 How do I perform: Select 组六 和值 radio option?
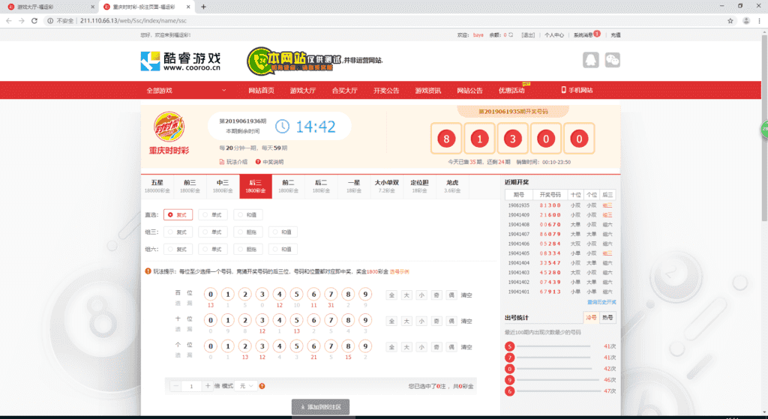[x=283, y=249]
